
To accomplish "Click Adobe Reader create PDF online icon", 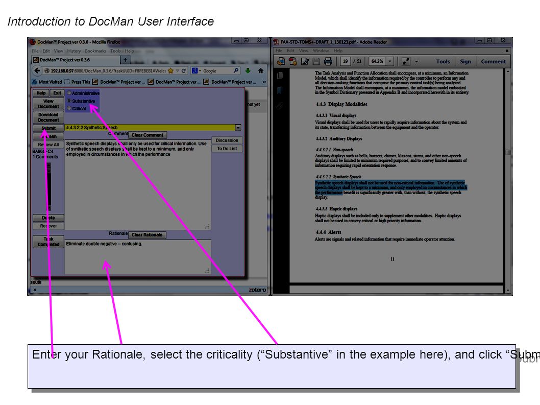I will tap(281, 61).
